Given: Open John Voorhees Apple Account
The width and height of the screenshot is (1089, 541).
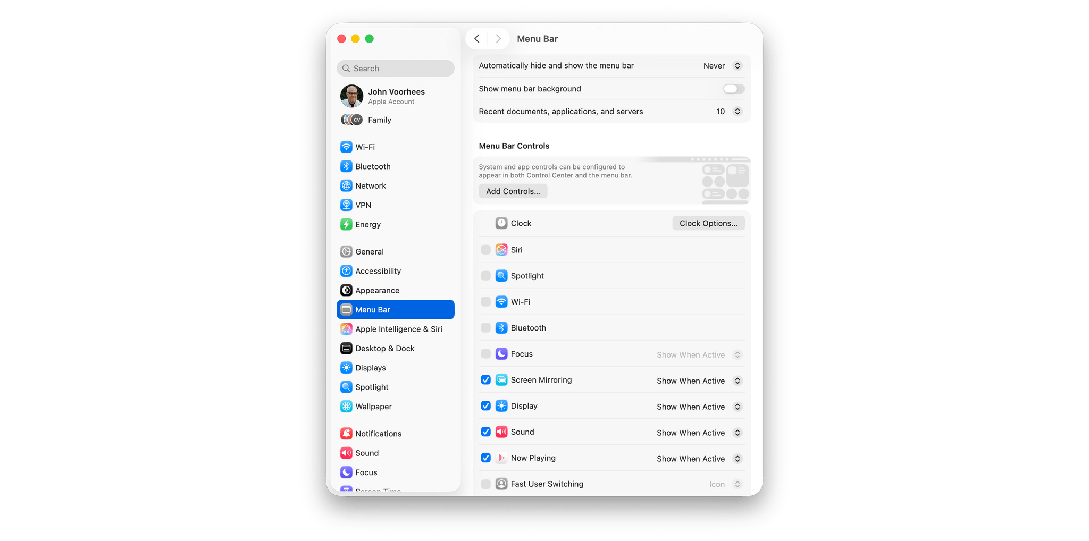Looking at the screenshot, I should 396,96.
